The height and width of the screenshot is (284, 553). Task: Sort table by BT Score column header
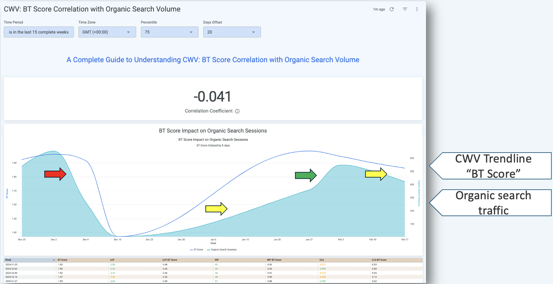click(x=63, y=260)
